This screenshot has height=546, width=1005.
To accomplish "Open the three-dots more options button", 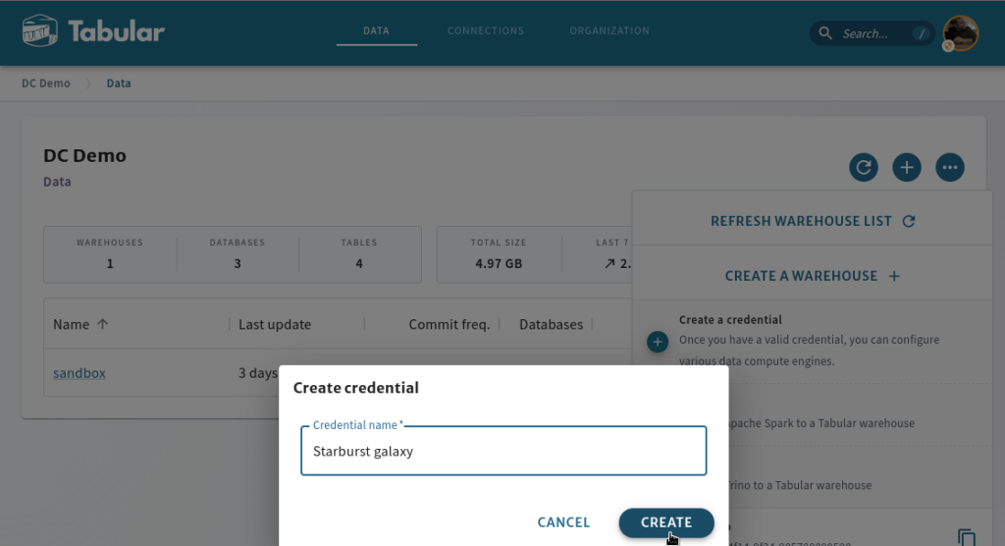I will [x=950, y=168].
